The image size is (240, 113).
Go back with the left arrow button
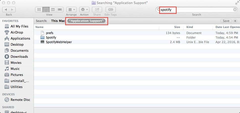pyautogui.click(x=6, y=10)
